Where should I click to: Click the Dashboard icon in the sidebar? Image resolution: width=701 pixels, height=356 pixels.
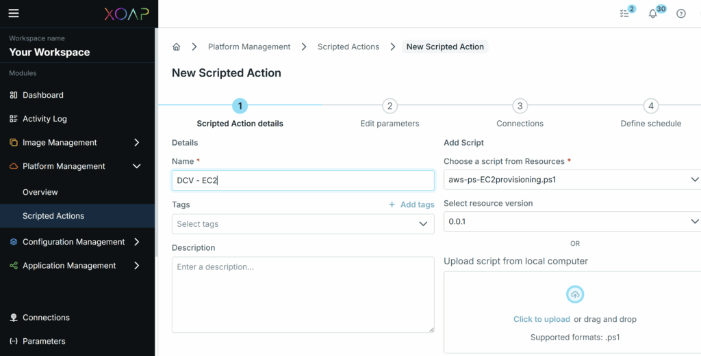coord(14,95)
